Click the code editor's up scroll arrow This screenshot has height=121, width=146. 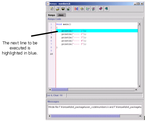[139, 24]
